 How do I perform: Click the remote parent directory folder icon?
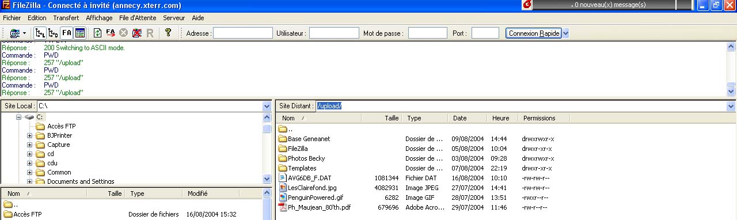tap(283, 129)
